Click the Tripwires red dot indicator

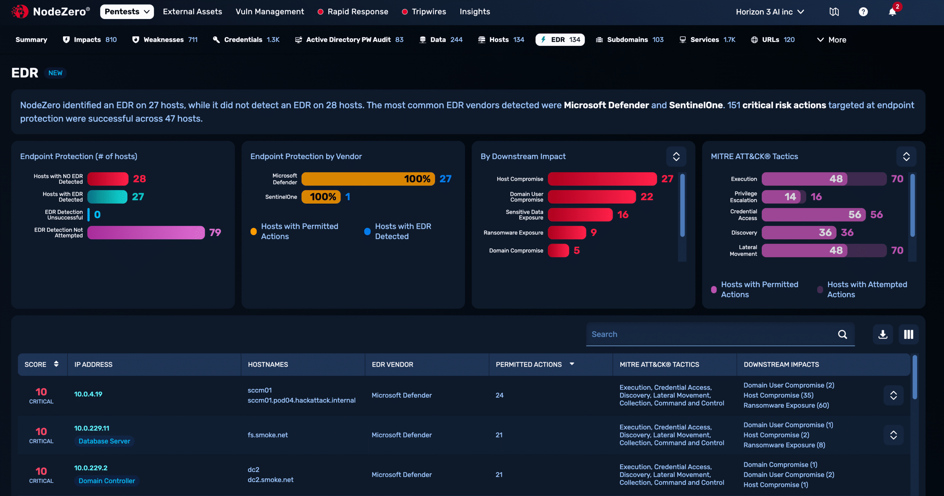pyautogui.click(x=404, y=12)
